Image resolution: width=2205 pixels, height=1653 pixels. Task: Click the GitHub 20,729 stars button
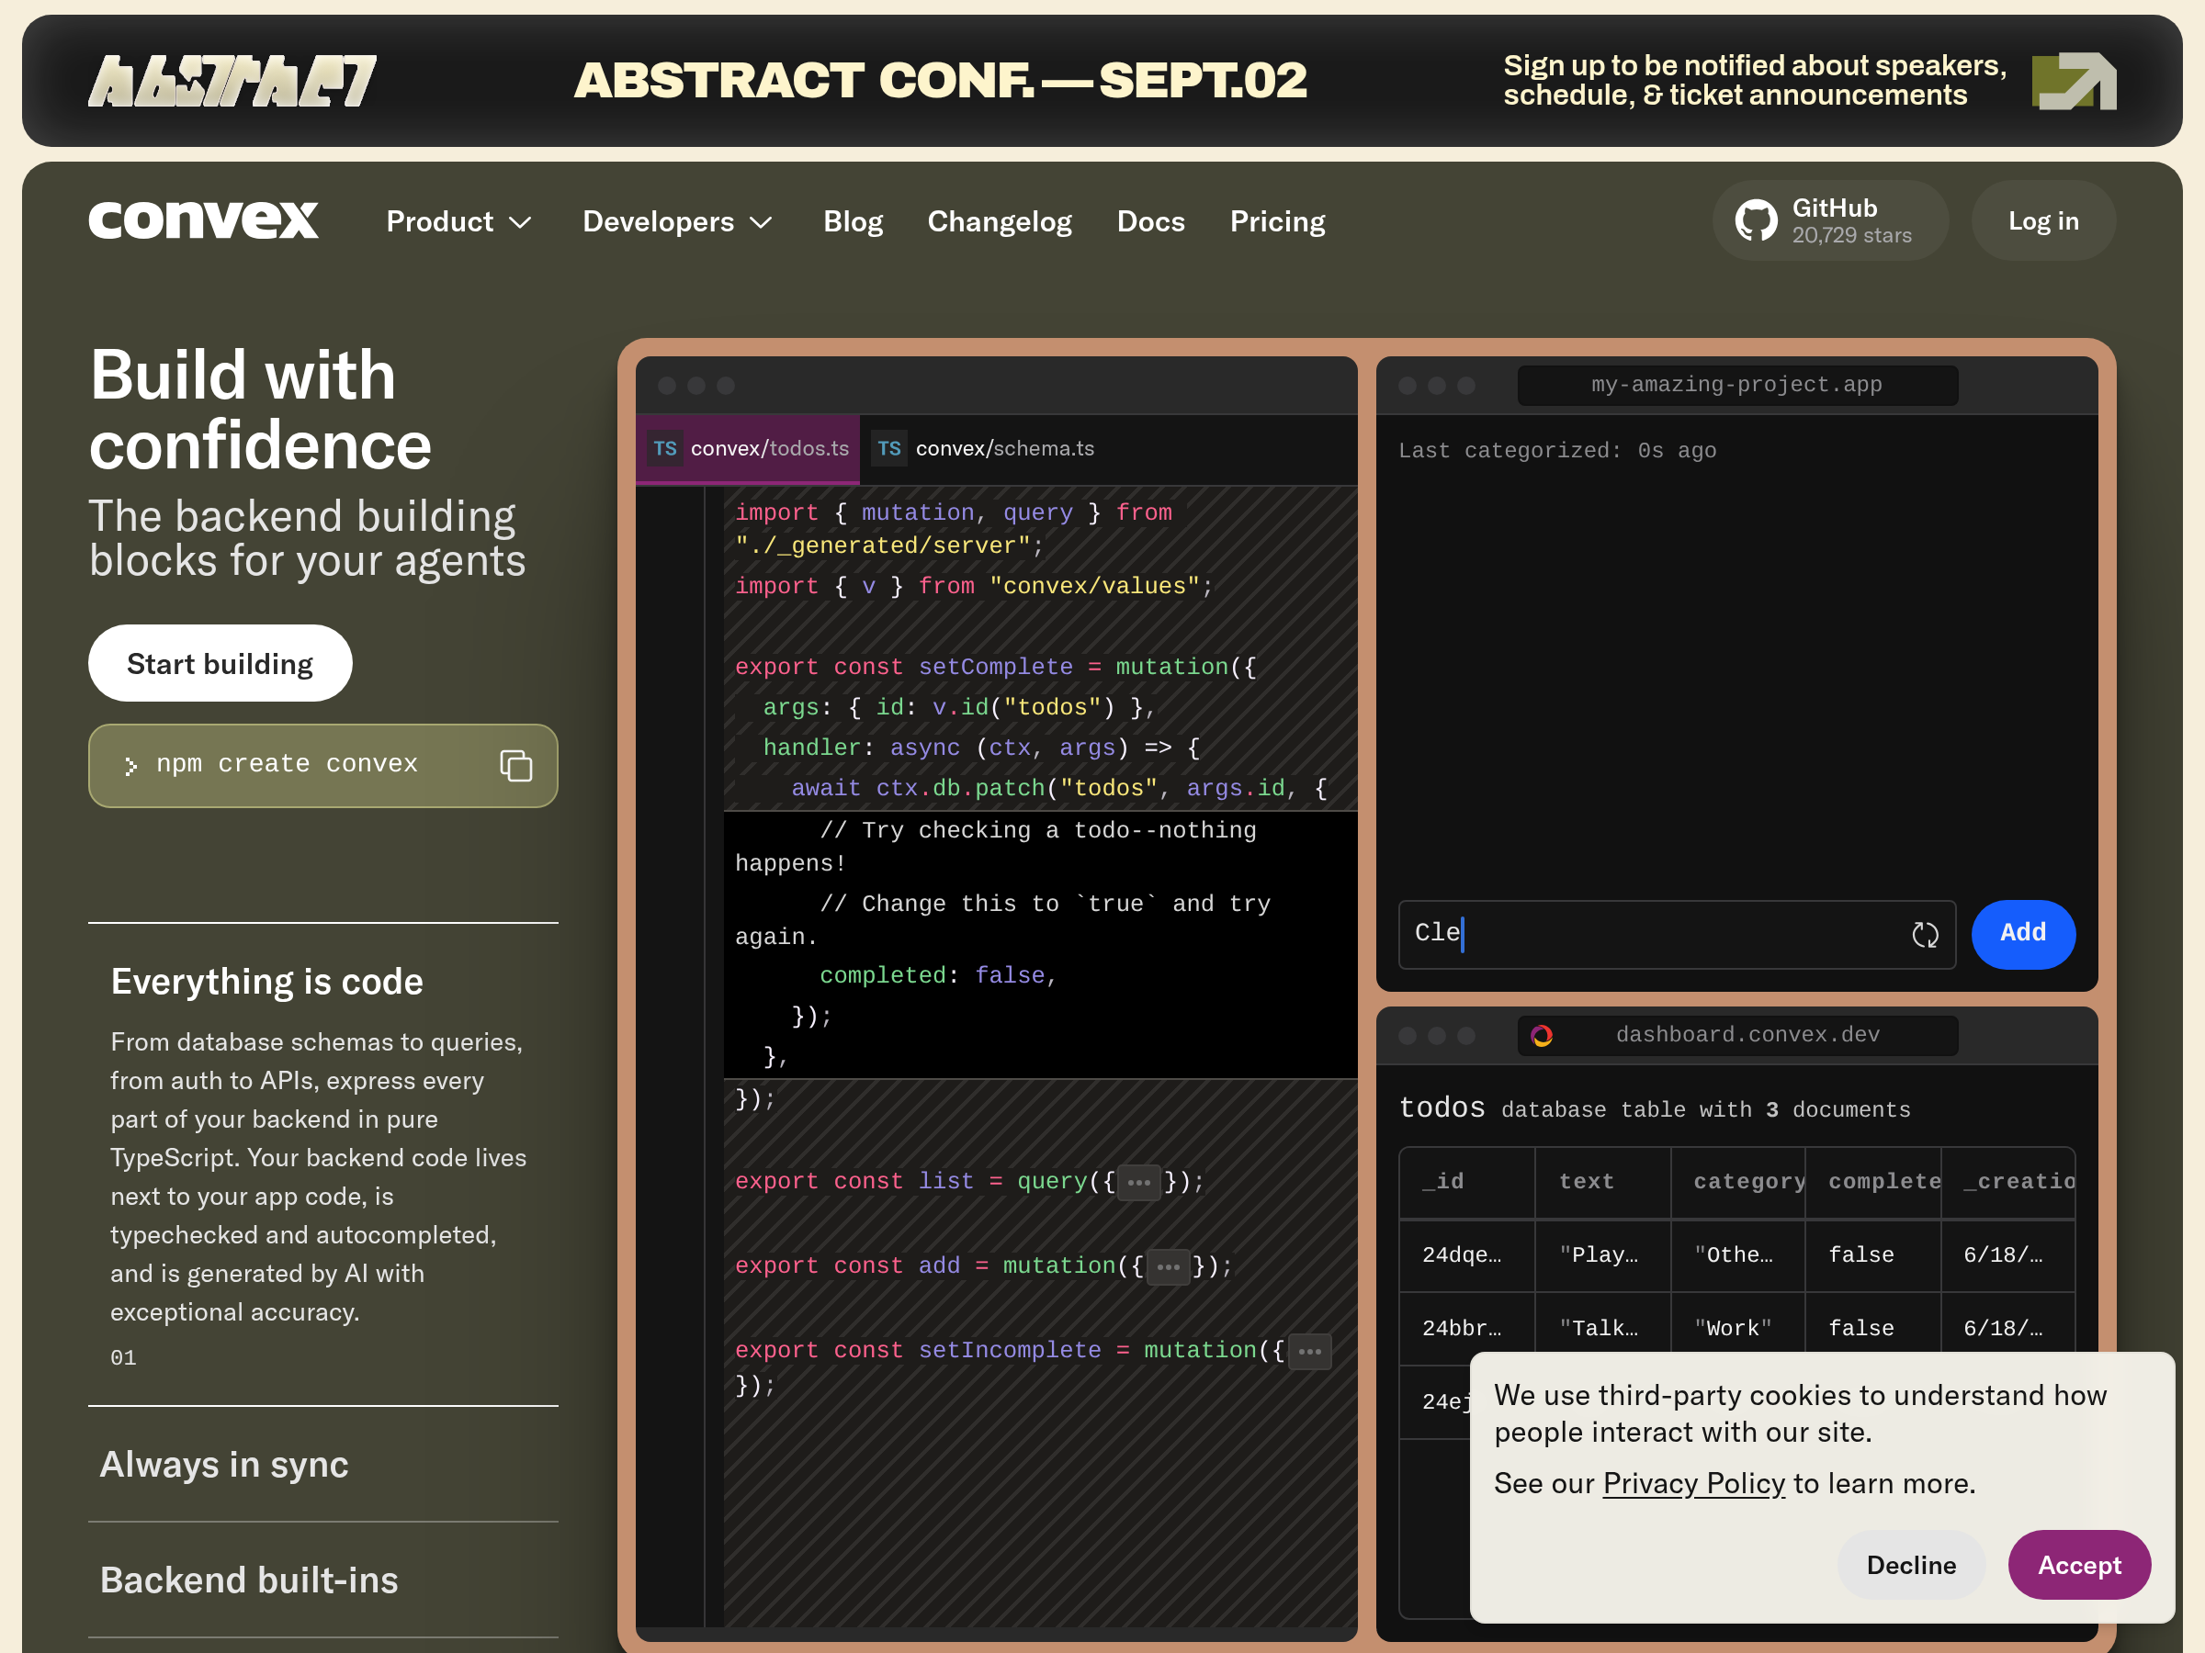pos(1830,220)
